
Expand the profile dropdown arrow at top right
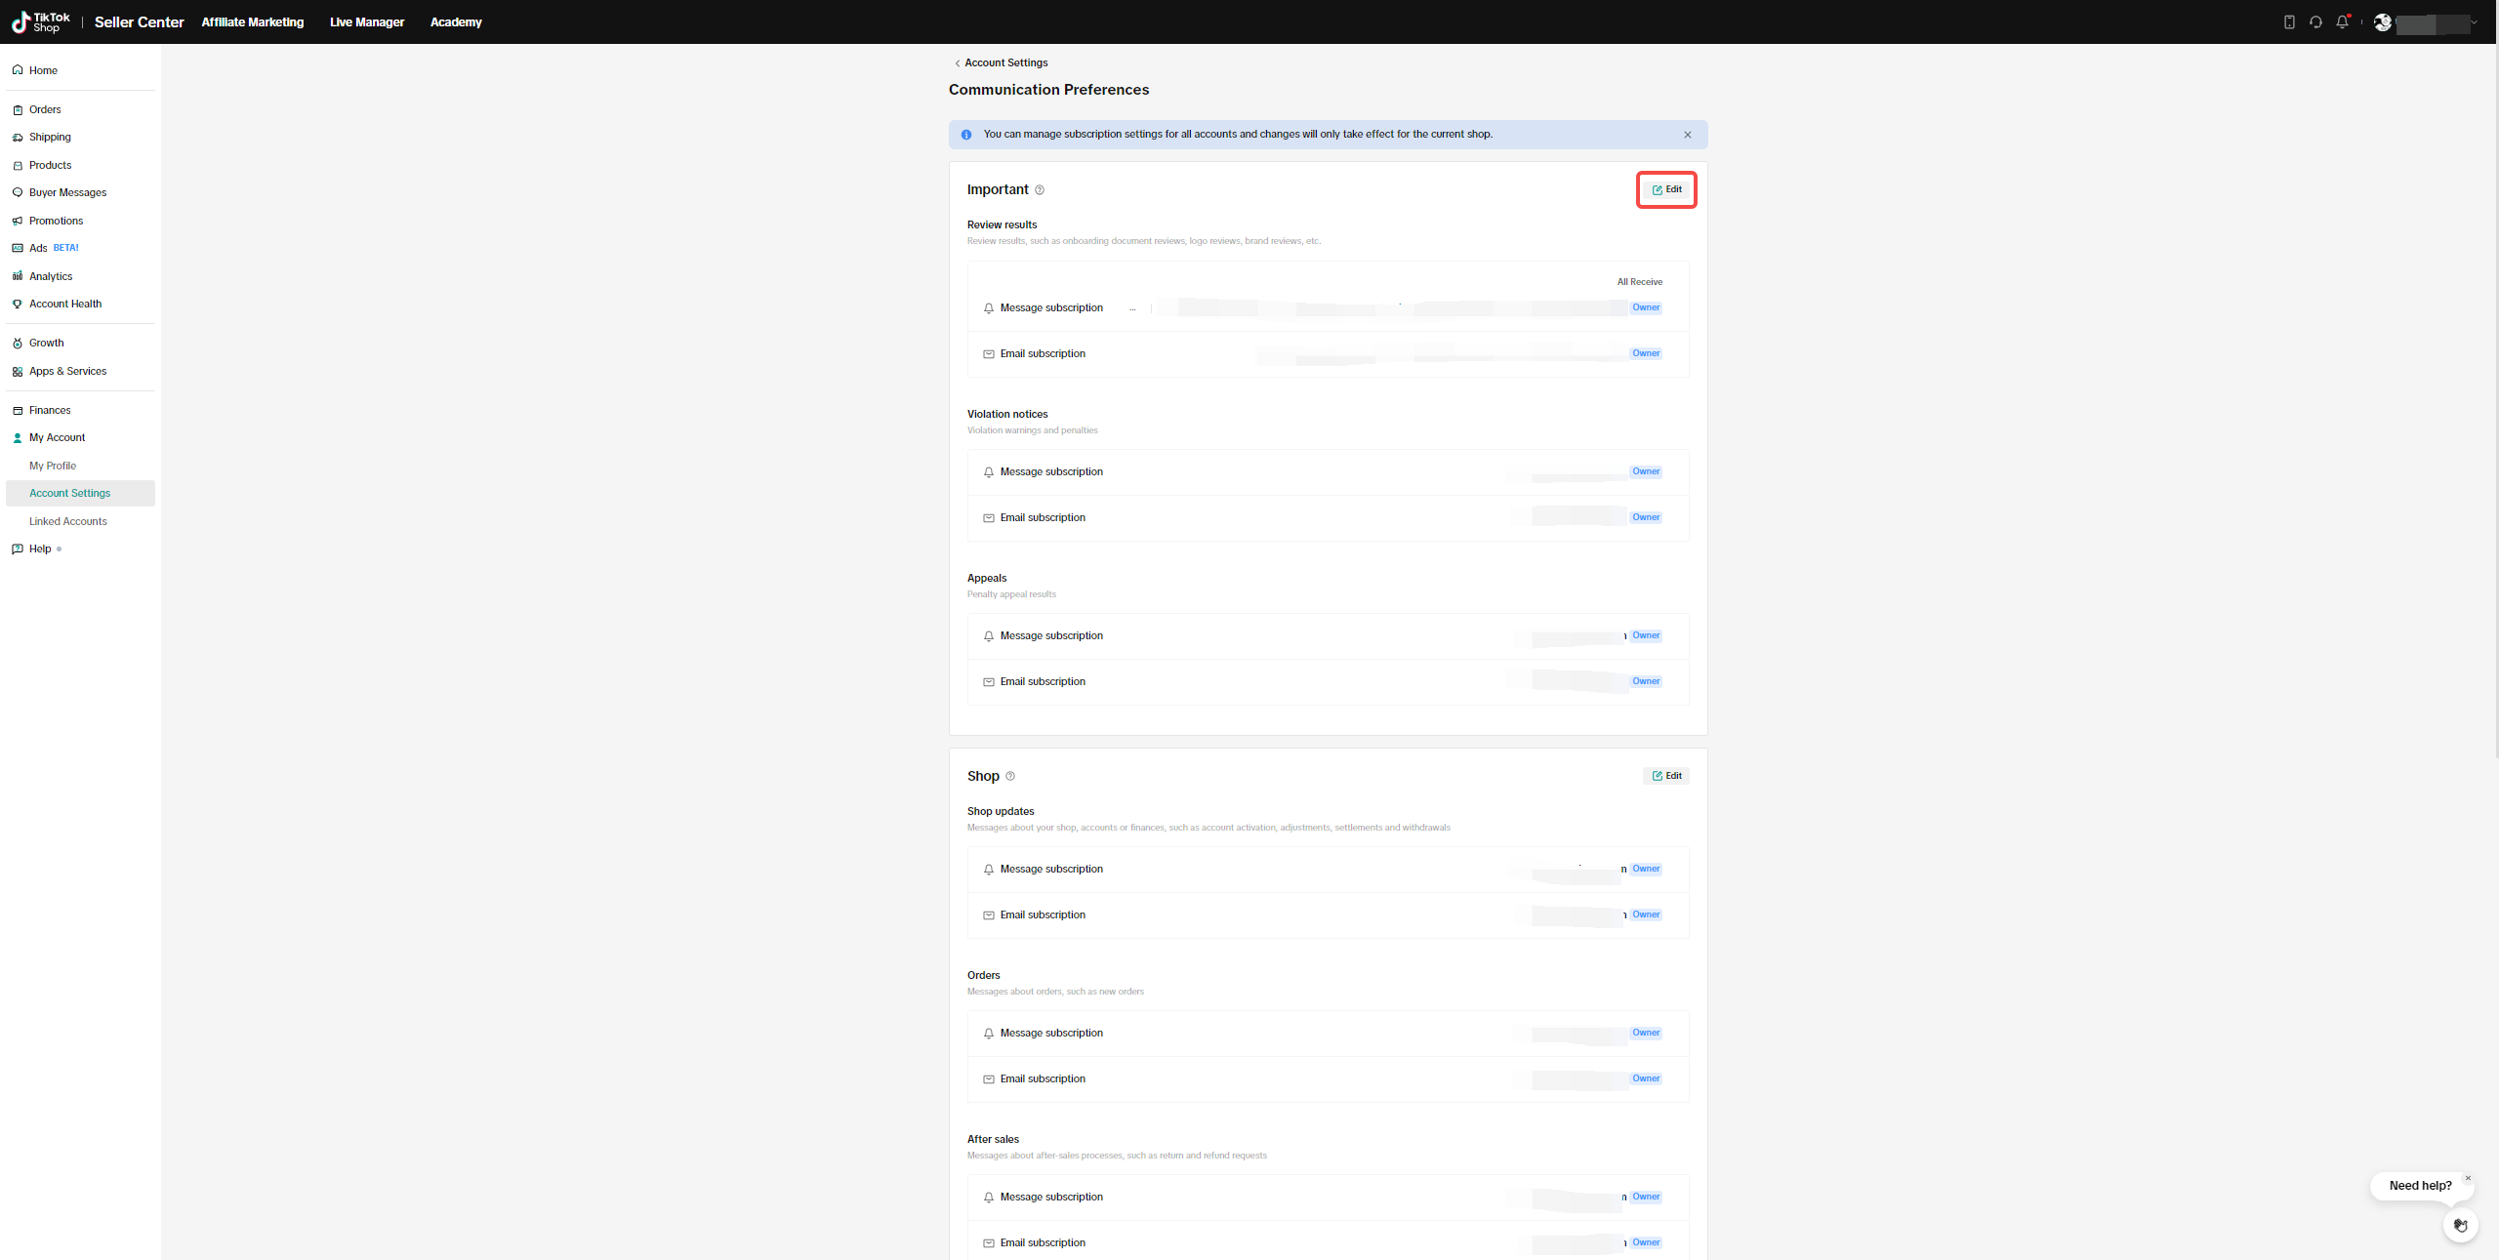(2474, 22)
